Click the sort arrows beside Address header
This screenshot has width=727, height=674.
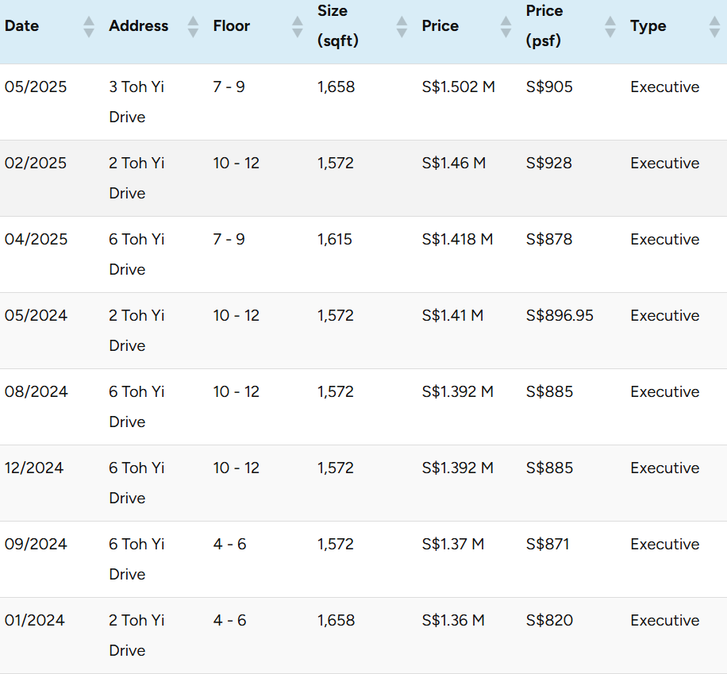pyautogui.click(x=193, y=26)
